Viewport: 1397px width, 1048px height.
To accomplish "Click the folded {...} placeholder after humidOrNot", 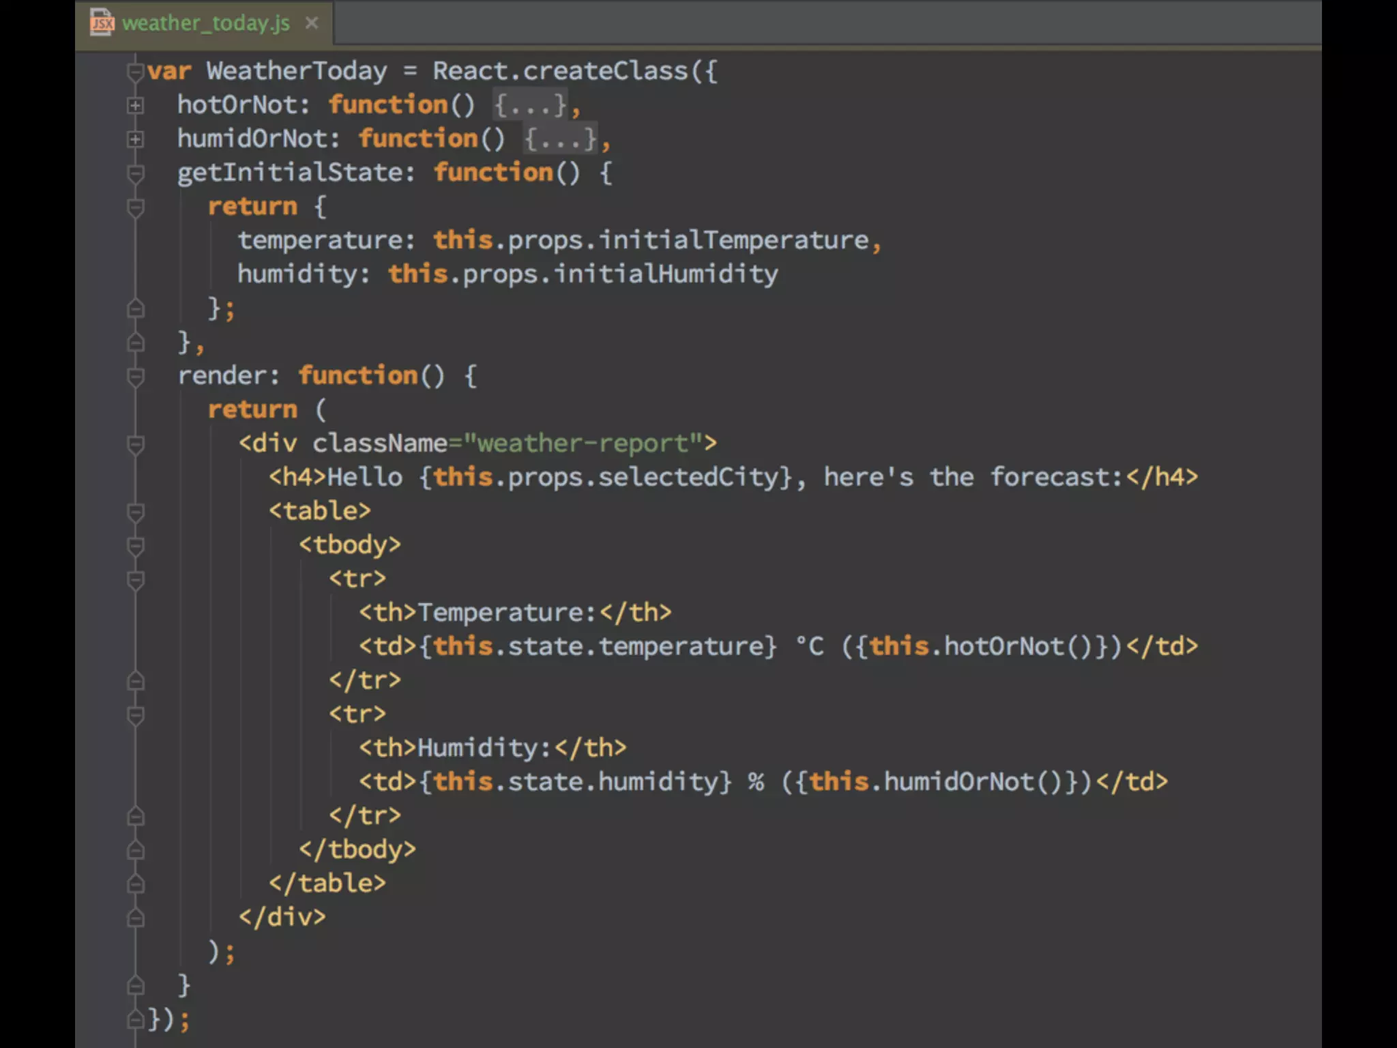I will tap(560, 139).
